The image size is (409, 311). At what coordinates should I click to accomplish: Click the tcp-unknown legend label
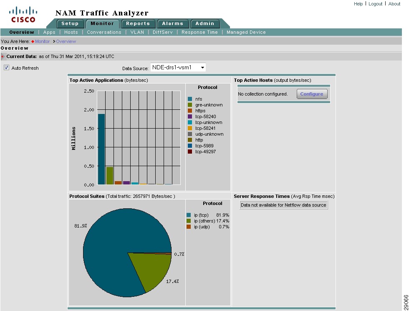(209, 122)
